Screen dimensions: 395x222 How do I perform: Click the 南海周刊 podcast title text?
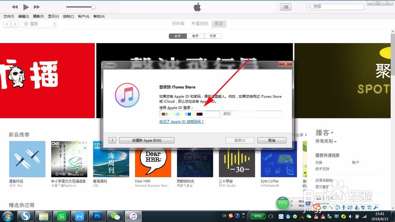coord(100,181)
